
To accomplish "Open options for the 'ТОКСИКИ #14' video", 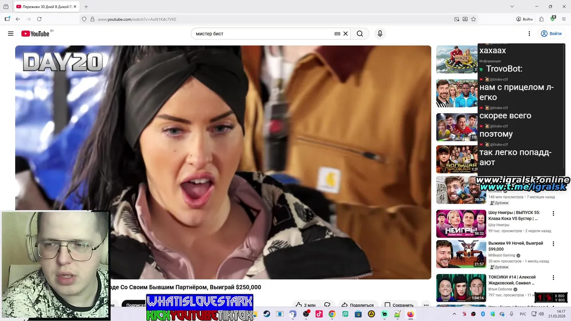I will pos(553,278).
